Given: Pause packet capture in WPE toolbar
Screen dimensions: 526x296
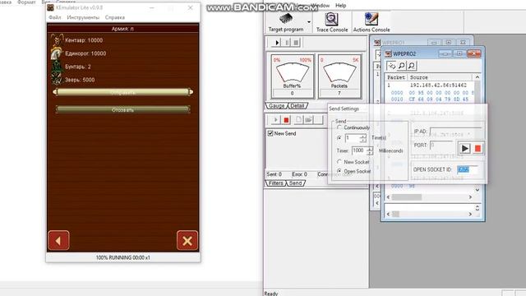Looking at the screenshot, I should tap(287, 43).
